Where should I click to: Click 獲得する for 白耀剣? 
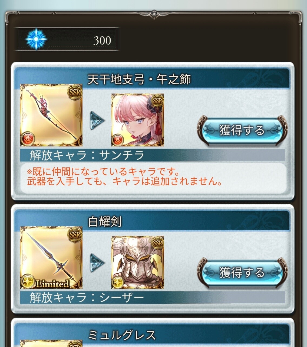(x=242, y=272)
